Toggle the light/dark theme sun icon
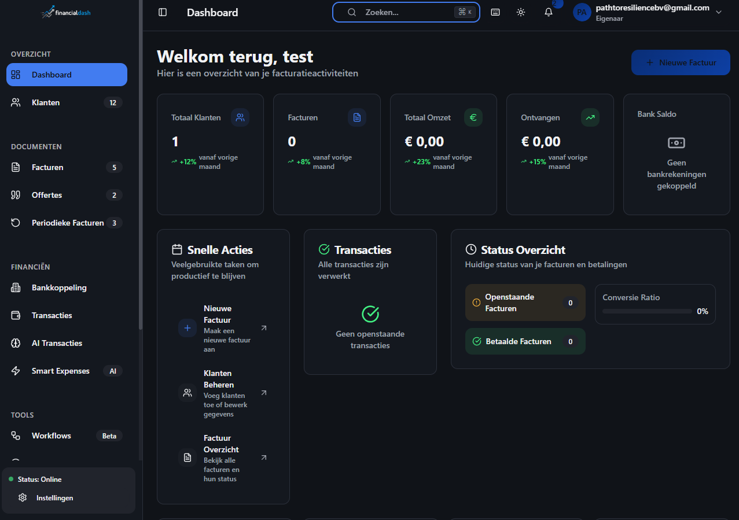The width and height of the screenshot is (739, 520). click(x=521, y=12)
